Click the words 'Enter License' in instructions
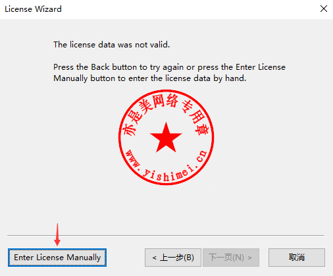 coord(261,67)
